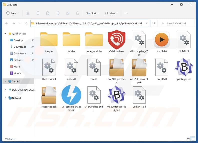The image size is (198, 143).
Task: Open Pictures in Quick access
Action: pyautogui.click(x=18, y=60)
